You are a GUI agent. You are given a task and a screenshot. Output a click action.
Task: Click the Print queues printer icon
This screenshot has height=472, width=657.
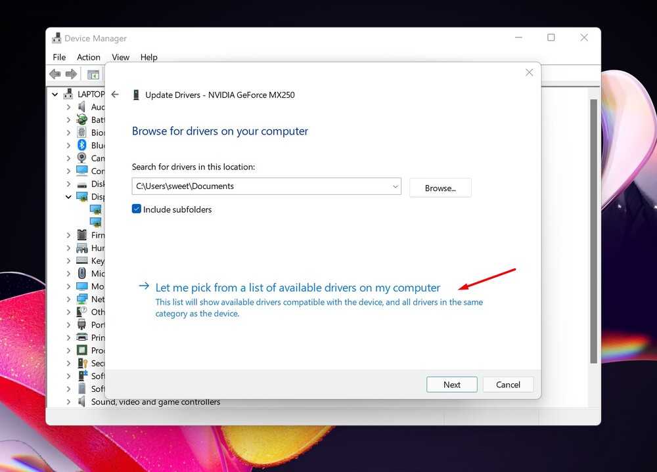[x=82, y=337]
